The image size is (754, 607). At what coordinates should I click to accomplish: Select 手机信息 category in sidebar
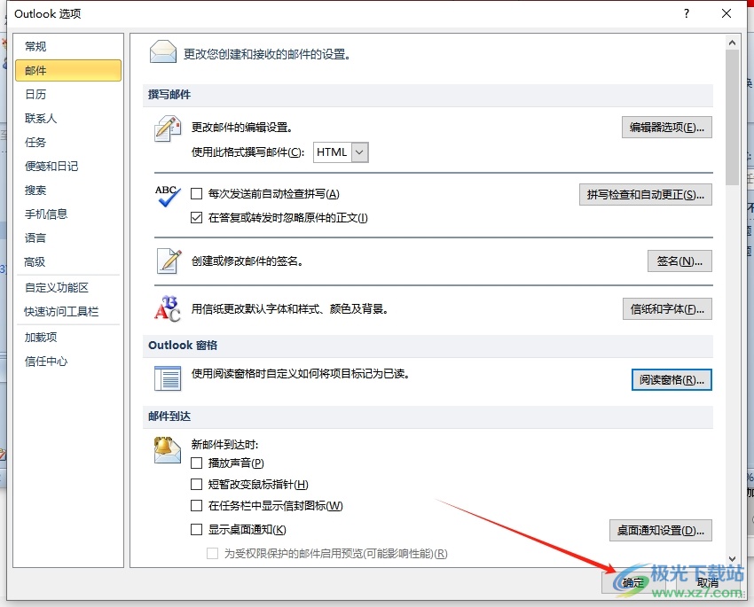(68, 214)
